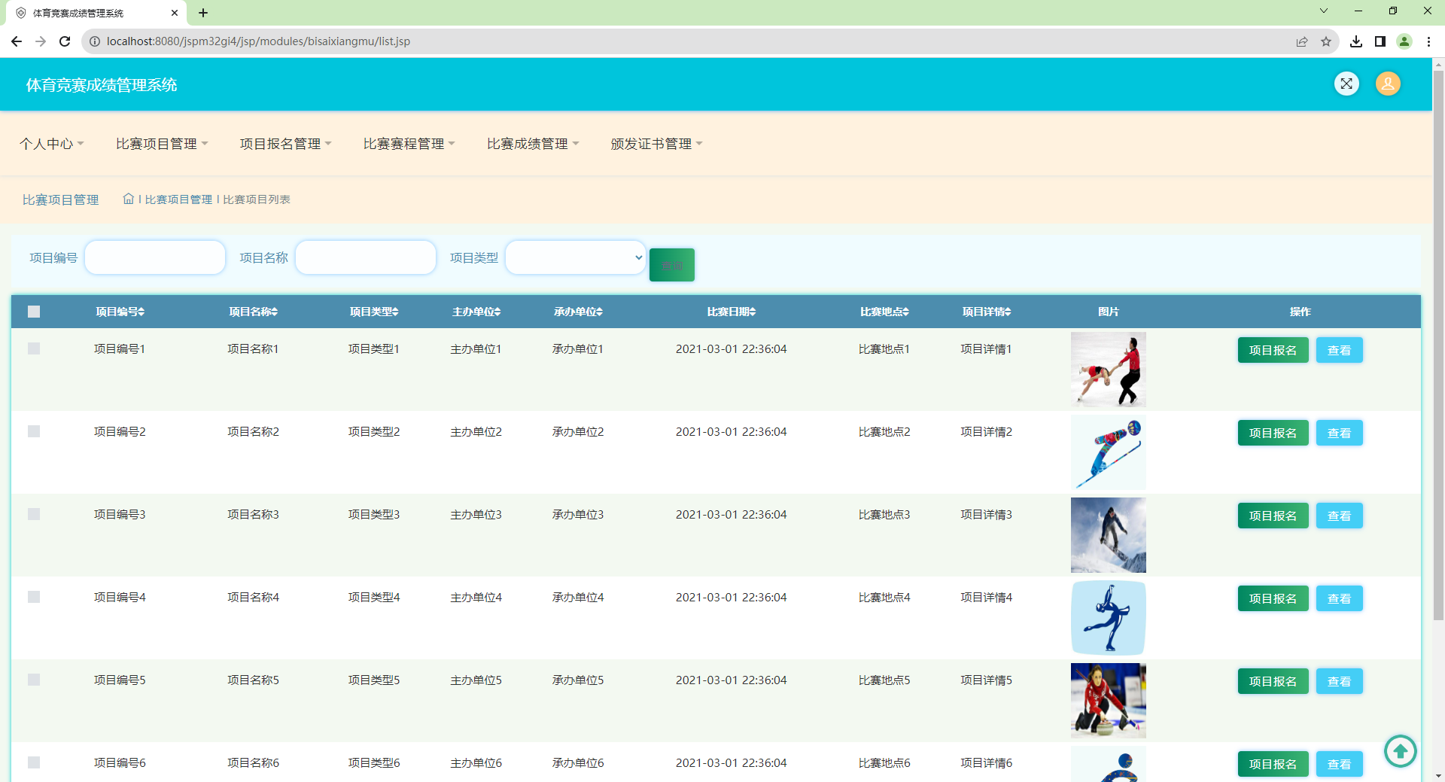The width and height of the screenshot is (1445, 782).
Task: Share this page from the address bar
Action: [1302, 41]
